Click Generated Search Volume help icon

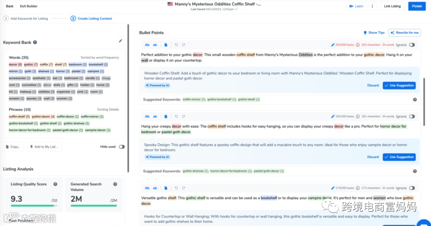(x=115, y=184)
